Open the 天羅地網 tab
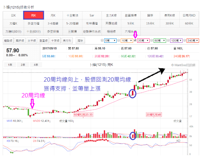This screenshot has width=206, height=159. click(111, 23)
